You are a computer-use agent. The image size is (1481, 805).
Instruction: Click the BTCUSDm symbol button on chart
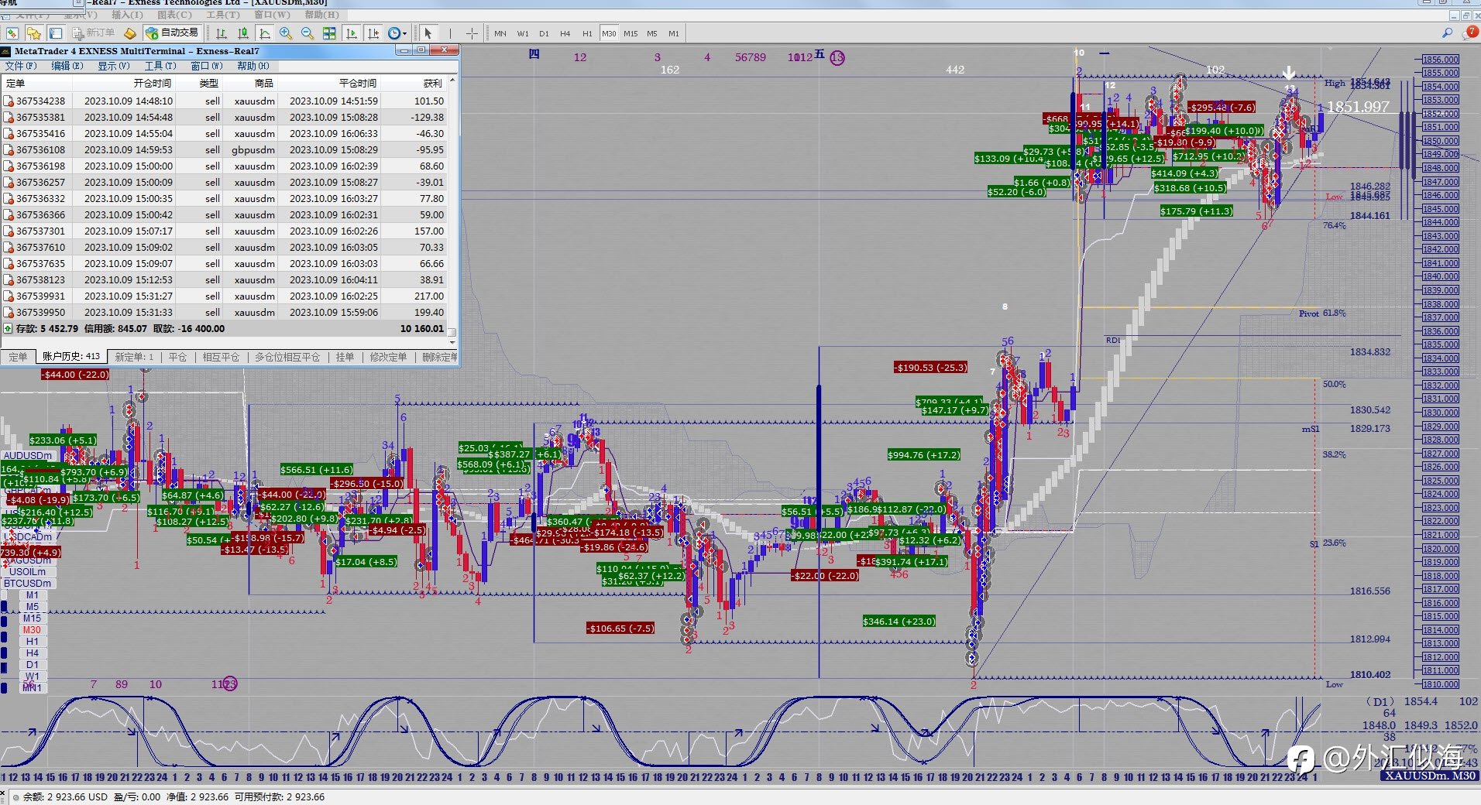(28, 584)
